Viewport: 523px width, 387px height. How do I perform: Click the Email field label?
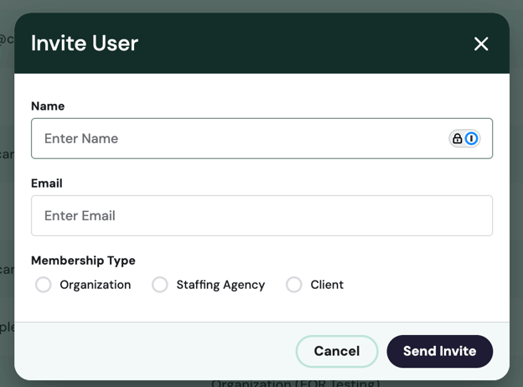[47, 183]
